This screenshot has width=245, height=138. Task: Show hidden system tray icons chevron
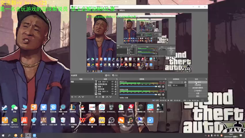pyautogui.click(x=205, y=136)
